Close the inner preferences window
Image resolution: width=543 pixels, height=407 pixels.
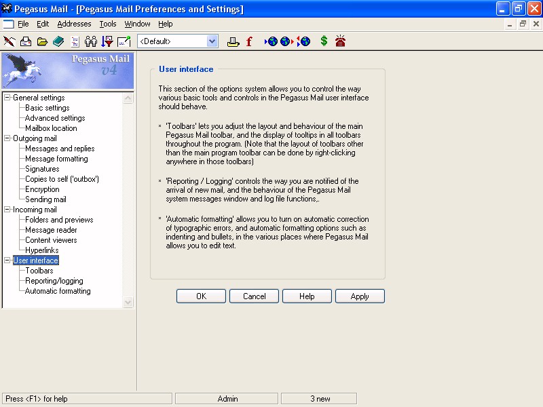(x=536, y=24)
